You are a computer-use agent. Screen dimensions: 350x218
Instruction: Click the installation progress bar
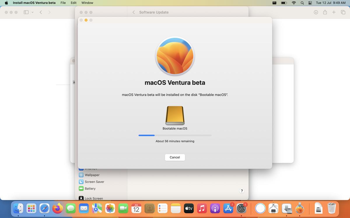(175, 135)
